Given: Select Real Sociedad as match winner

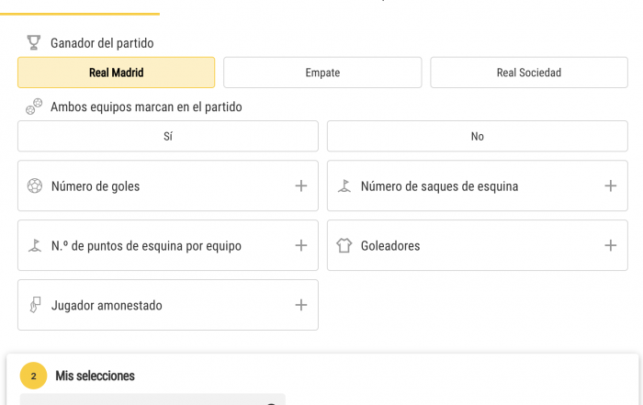Looking at the screenshot, I should coord(529,73).
